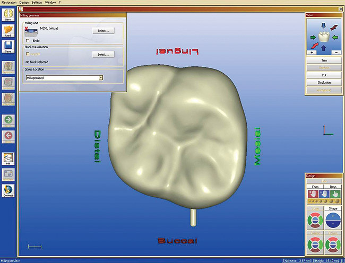The height and width of the screenshot is (263, 345).
Task: Click the Connect icon in left sidebar
Action: [7, 190]
